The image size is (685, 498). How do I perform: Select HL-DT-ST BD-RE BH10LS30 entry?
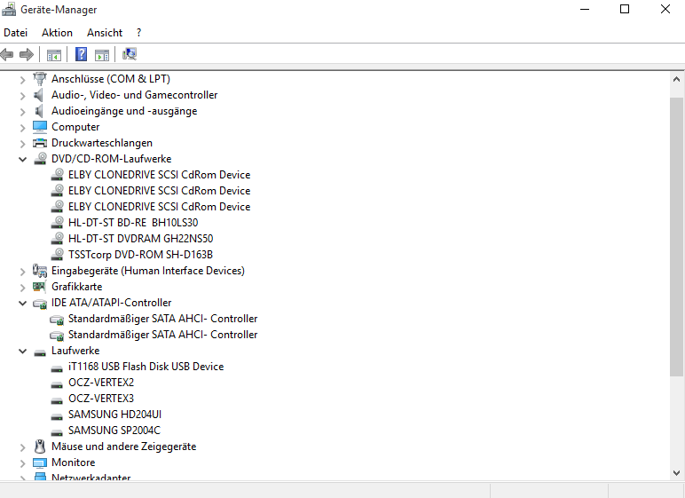[133, 223]
